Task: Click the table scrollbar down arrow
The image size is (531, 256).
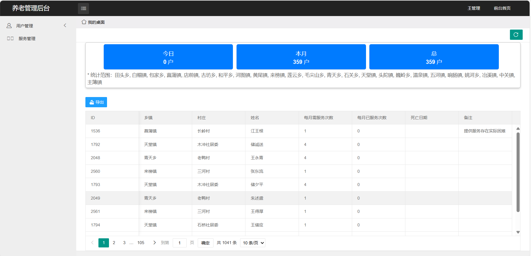Action: coord(518,232)
